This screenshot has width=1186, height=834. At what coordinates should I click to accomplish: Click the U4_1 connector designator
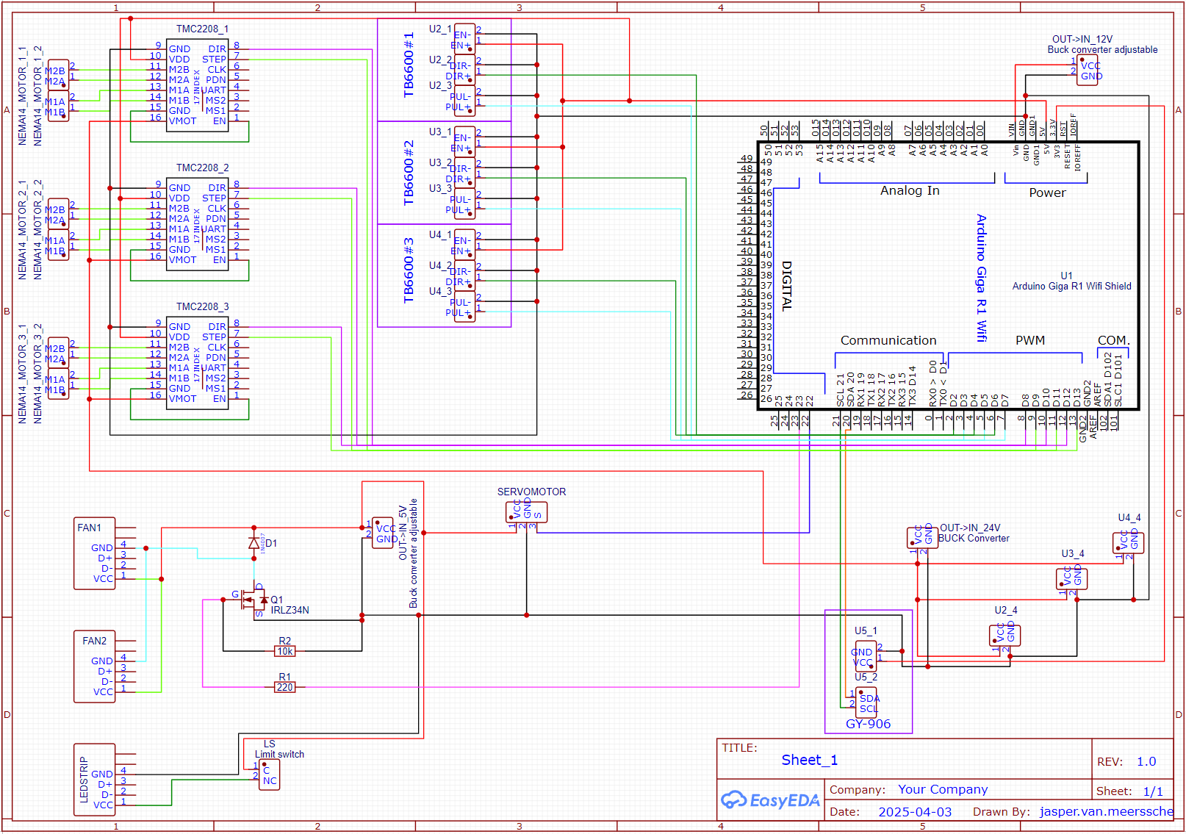[440, 234]
